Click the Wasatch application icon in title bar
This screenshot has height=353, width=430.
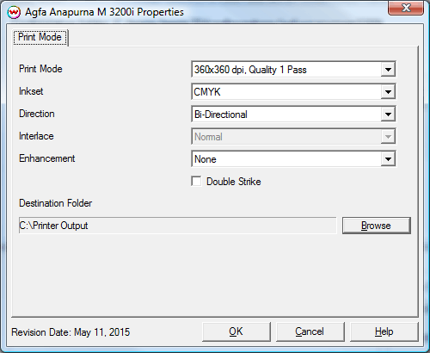[x=14, y=13]
